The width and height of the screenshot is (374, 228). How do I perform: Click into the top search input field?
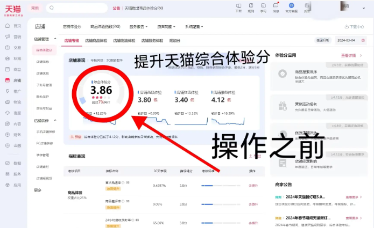click(76, 8)
